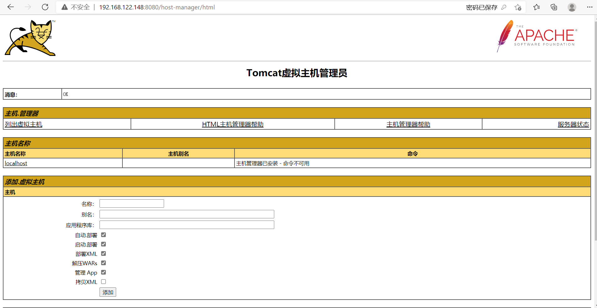Viewport: 597px width, 308px height.
Task: Uncheck the 解压WARs checkbox
Action: click(104, 263)
